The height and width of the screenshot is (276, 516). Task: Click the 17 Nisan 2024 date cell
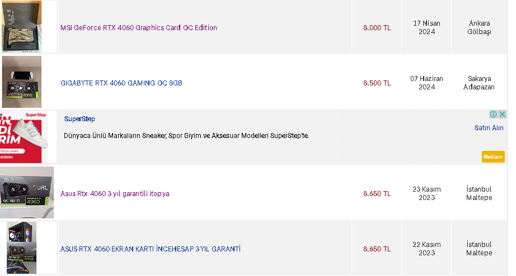coord(426,27)
